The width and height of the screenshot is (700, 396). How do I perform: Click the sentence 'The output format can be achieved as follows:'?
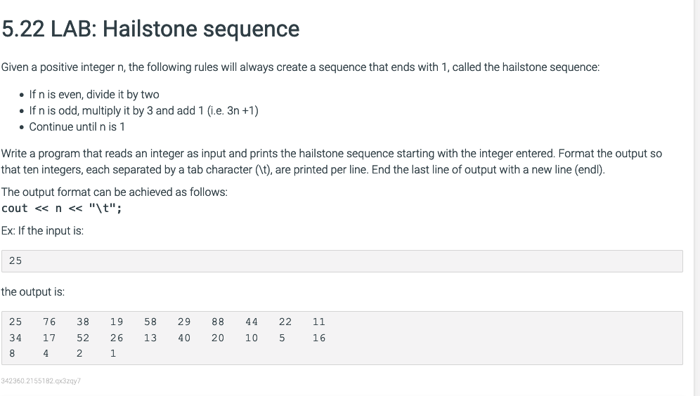(115, 192)
